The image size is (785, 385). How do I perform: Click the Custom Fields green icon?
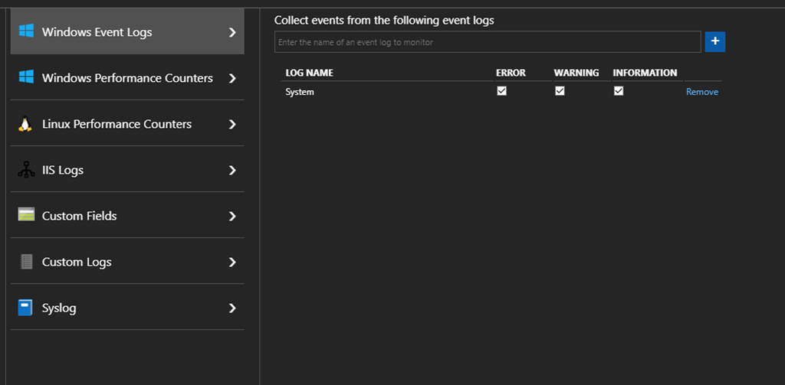pos(26,215)
